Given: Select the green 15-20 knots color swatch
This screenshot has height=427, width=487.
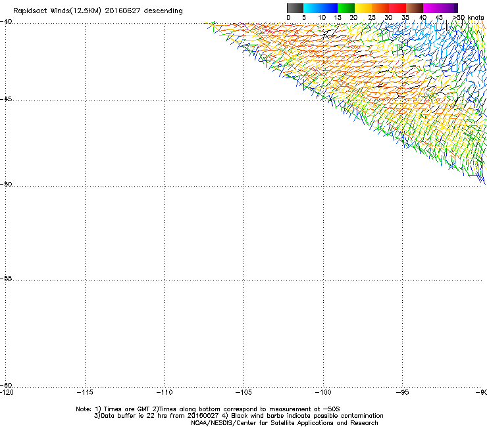Looking at the screenshot, I should point(346,8).
